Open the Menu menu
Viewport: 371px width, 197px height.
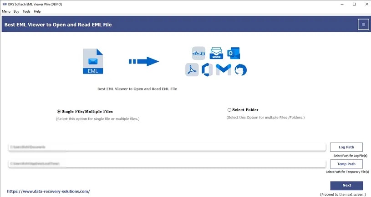coord(6,11)
